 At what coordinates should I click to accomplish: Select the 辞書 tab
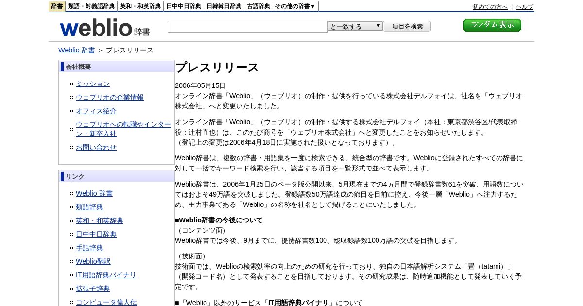pos(57,6)
